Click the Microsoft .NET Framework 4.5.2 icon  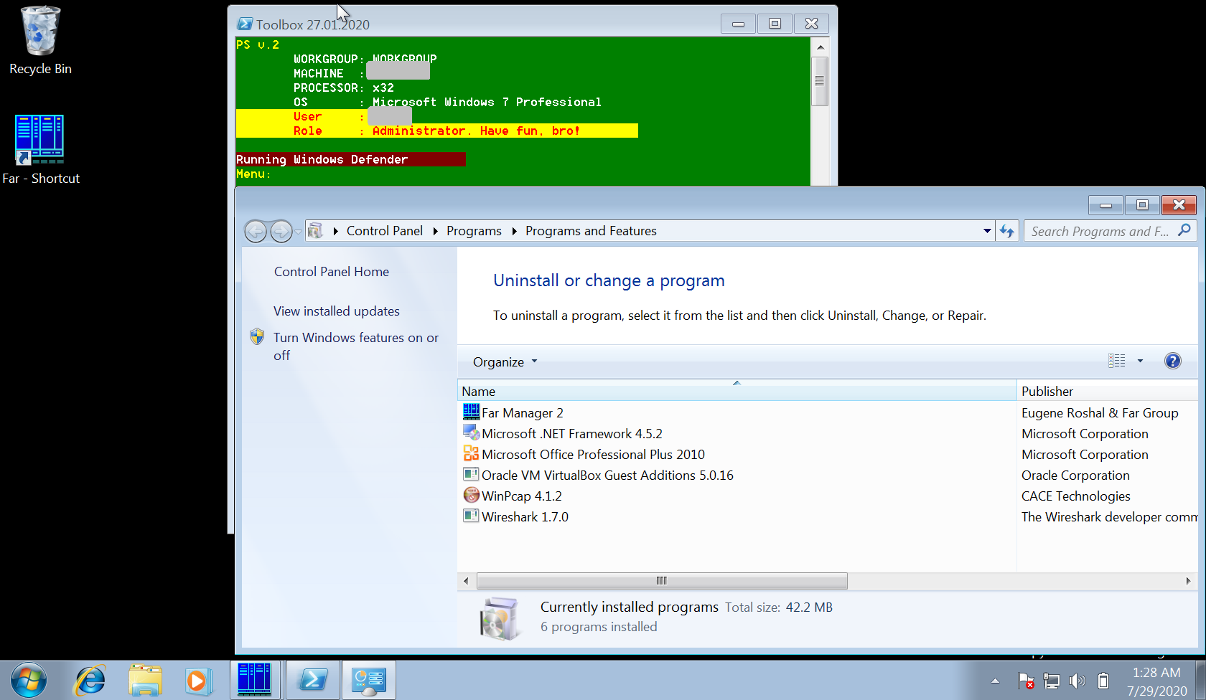[471, 432]
